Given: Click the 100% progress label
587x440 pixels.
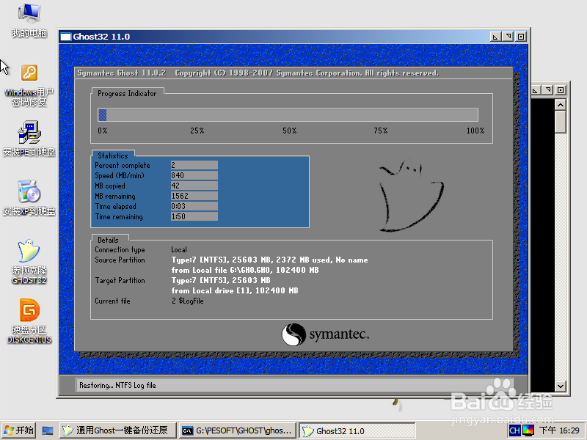Looking at the screenshot, I should pyautogui.click(x=475, y=131).
